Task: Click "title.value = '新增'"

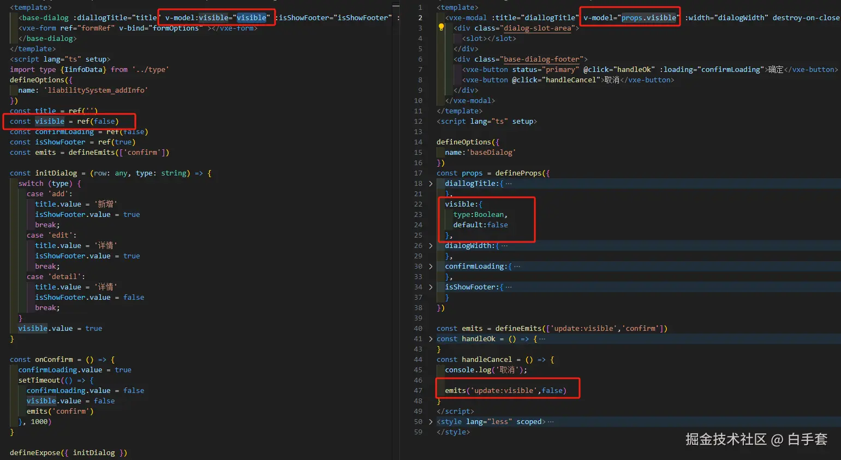Action: [x=76, y=204]
